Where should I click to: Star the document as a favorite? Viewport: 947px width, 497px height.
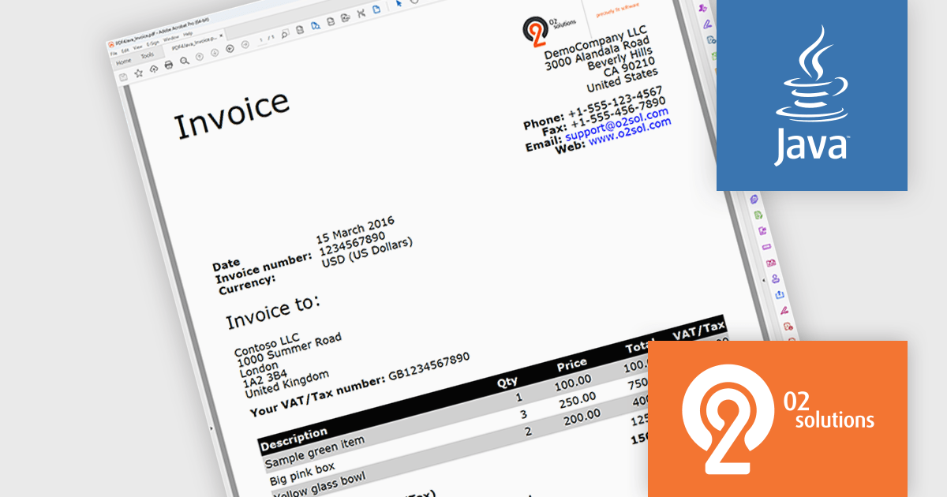click(x=138, y=73)
